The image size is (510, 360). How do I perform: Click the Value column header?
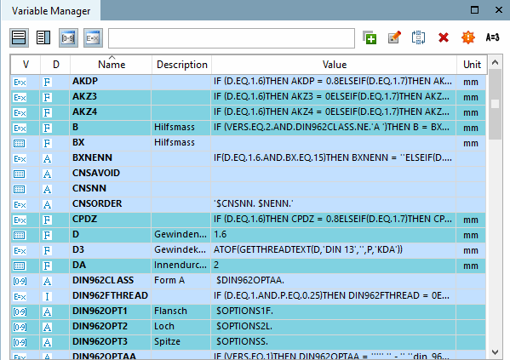(334, 65)
